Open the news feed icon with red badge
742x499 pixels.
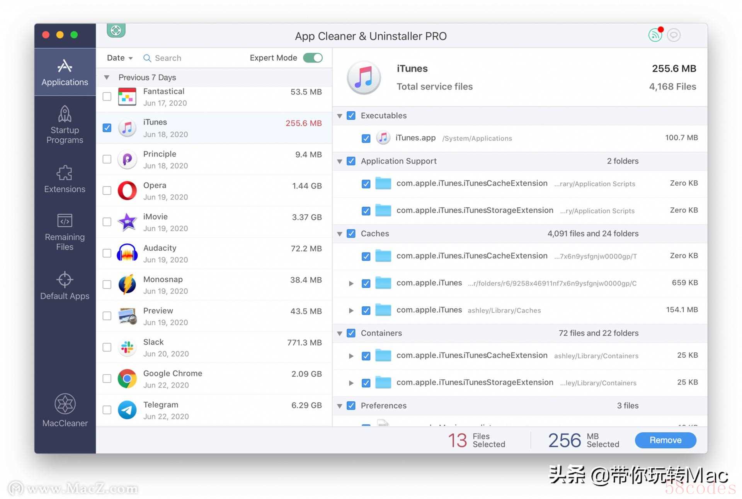655,35
